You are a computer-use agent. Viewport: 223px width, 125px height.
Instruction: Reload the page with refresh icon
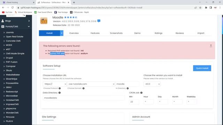tap(13, 8)
